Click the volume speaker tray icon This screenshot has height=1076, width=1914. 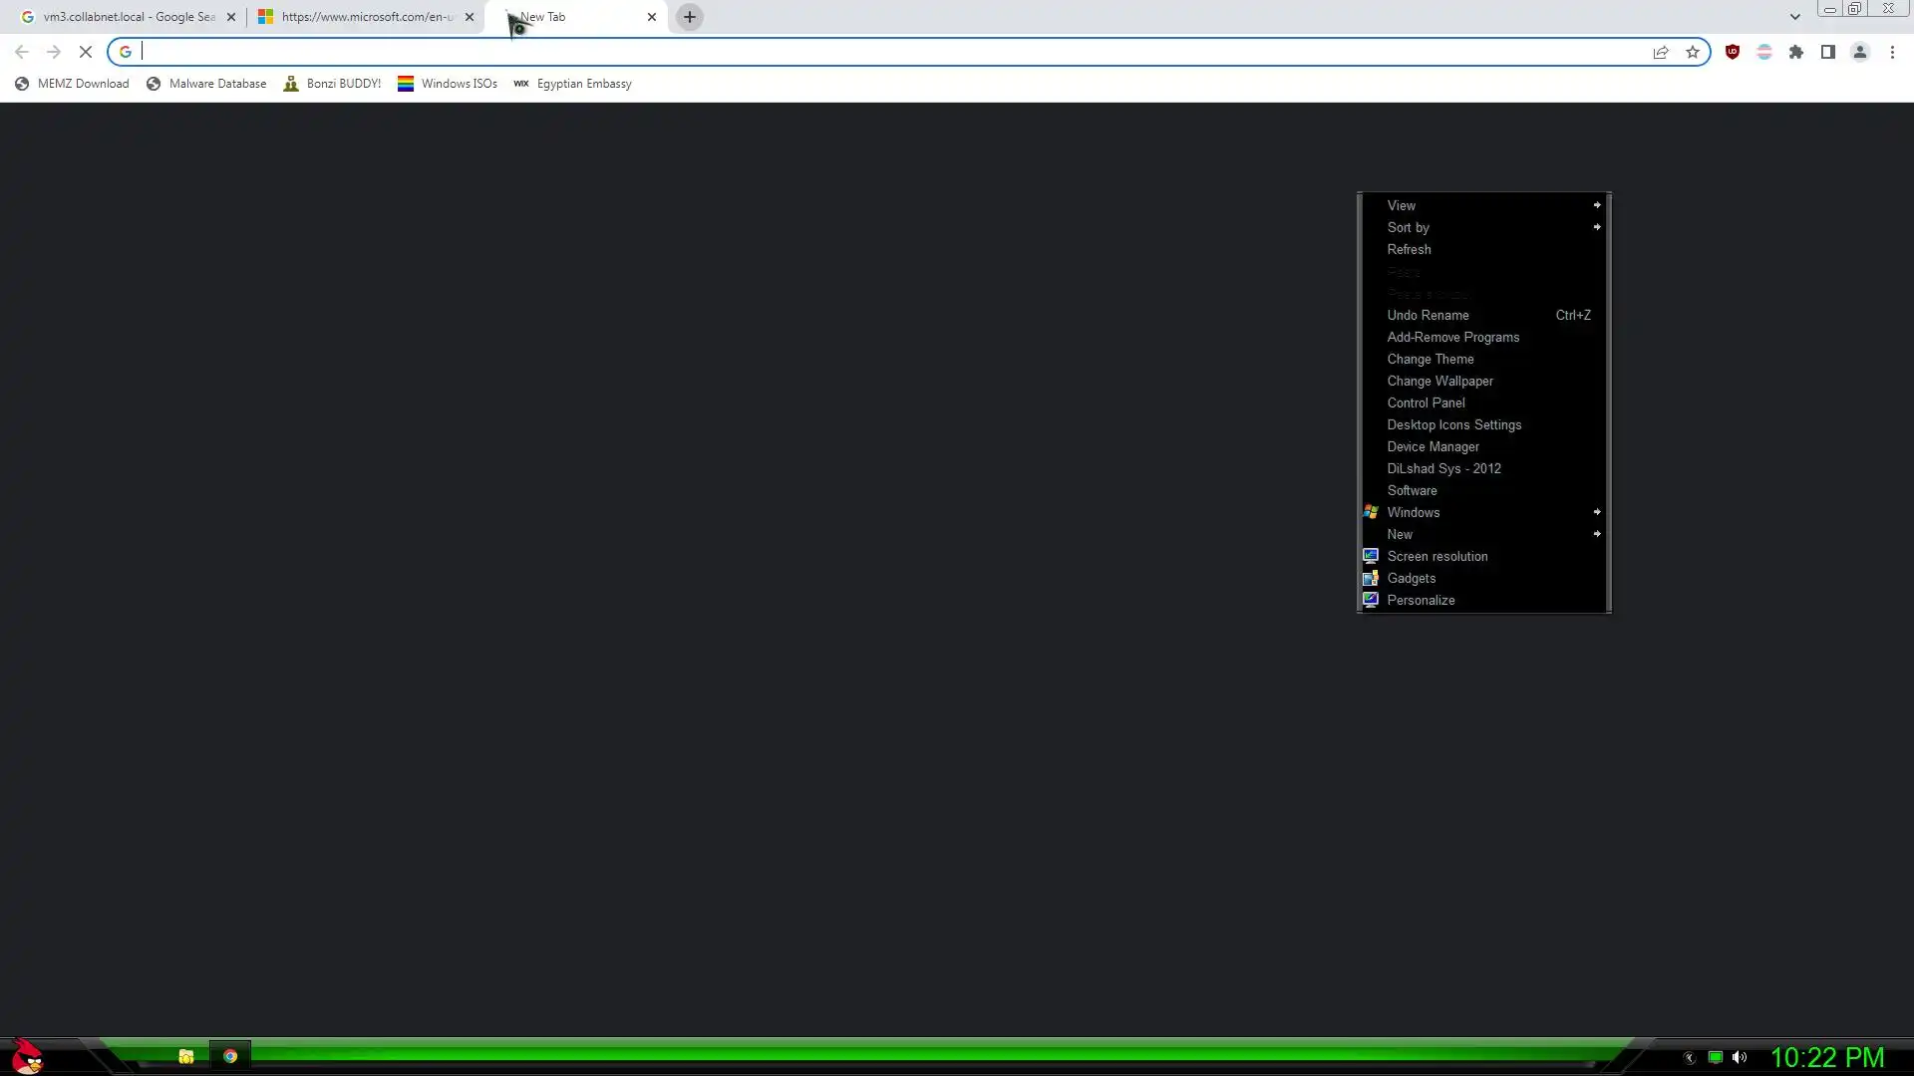click(1740, 1057)
